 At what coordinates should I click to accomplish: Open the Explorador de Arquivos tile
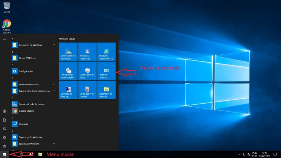(106, 90)
